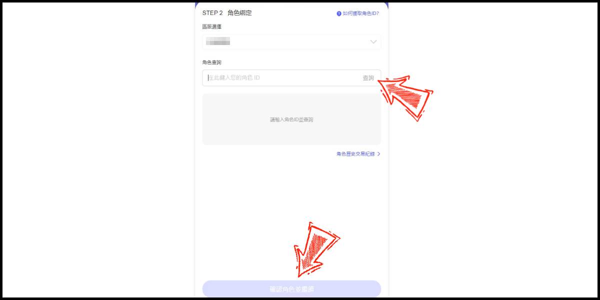Click chevron arrow beside 角色歷史交易紀錄

pos(378,154)
